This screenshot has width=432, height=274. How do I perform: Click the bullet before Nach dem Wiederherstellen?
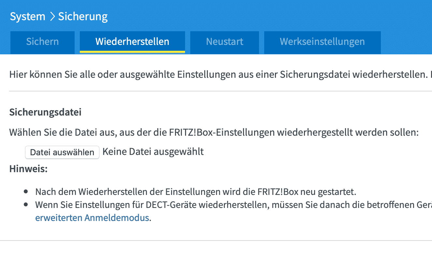coord(26,192)
